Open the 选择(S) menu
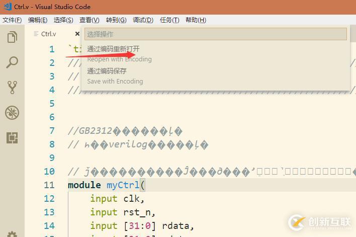This screenshot has height=237, width=356. (63, 20)
